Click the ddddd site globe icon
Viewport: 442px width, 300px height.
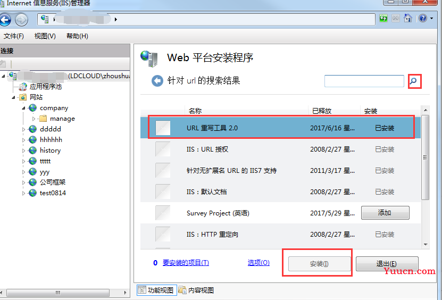coord(32,129)
